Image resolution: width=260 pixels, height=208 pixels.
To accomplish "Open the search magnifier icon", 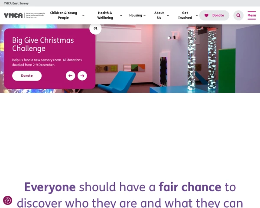I will tap(238, 16).
